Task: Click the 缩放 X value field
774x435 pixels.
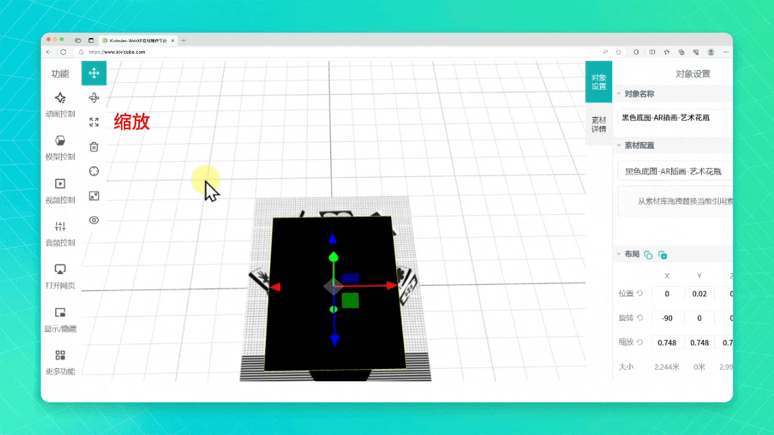Action: coord(667,343)
